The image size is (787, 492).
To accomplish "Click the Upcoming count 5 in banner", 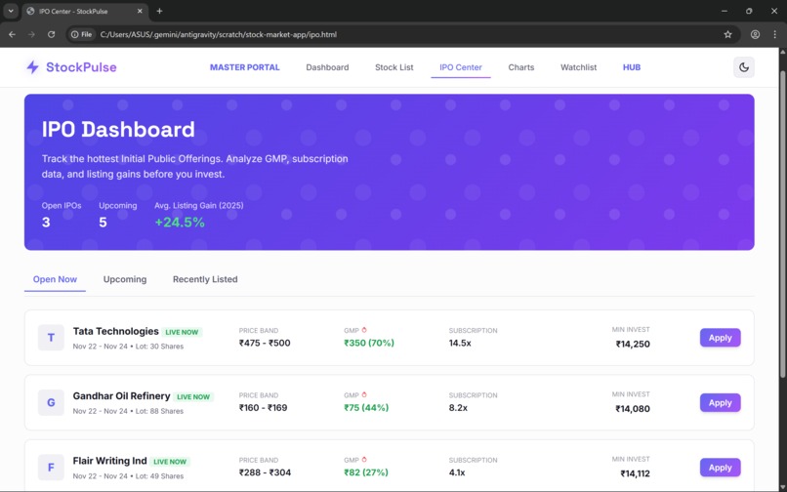I will pyautogui.click(x=103, y=223).
